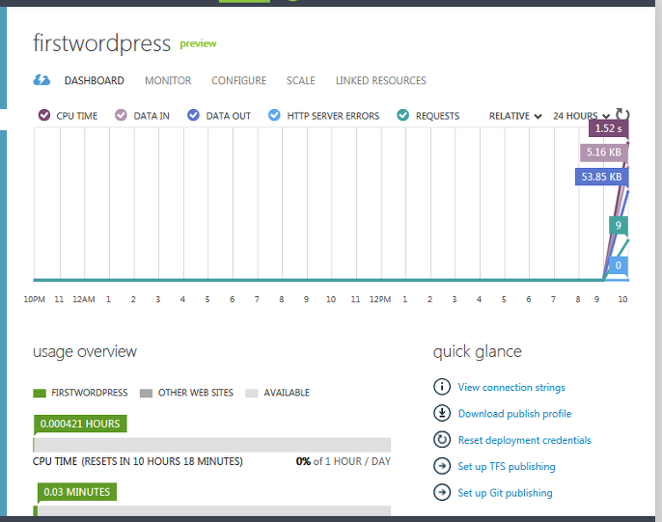
Task: Click the 10PM time axis label
Action: (34, 299)
